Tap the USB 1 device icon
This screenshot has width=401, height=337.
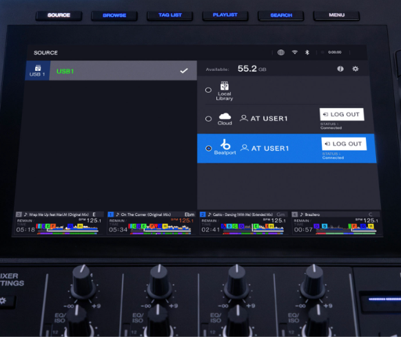tap(38, 68)
